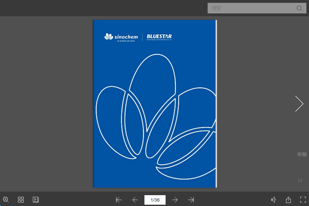Go to the next page arrow in toolbar

tap(175, 200)
